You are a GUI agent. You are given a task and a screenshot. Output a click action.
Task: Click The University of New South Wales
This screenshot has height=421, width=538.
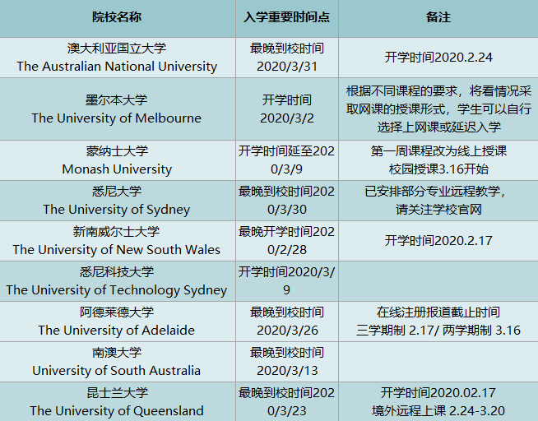click(117, 250)
